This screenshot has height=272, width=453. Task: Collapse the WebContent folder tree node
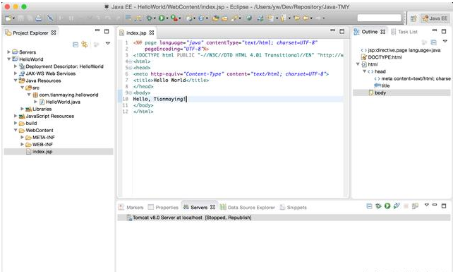click(x=16, y=130)
